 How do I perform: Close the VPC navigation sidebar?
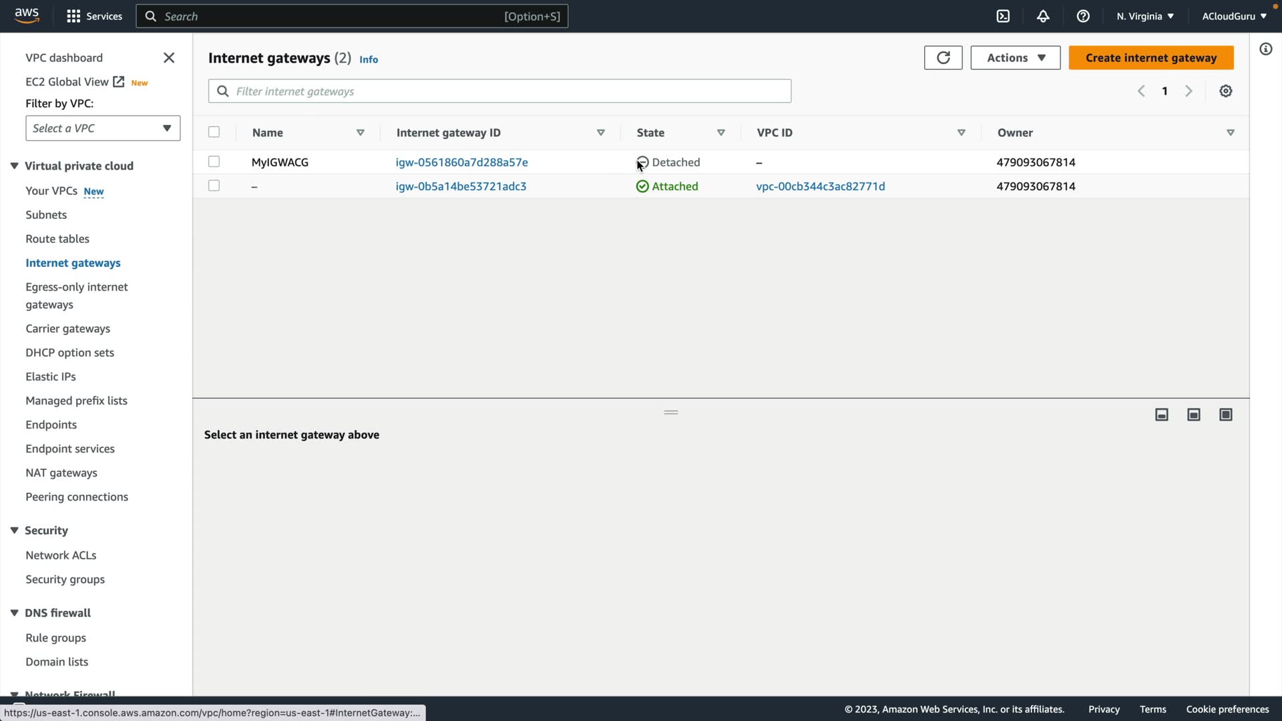(169, 58)
